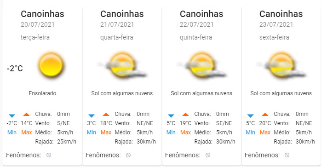The image size is (327, 167).
Task: Click the no-phenomena icon on sexta-feira card
Action: 287,155
